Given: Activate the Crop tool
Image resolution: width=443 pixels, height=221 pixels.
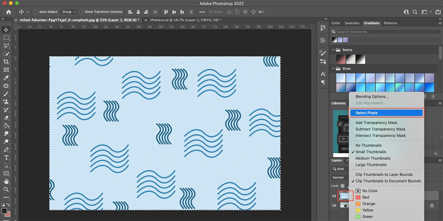Looking at the screenshot, I should click(6, 62).
